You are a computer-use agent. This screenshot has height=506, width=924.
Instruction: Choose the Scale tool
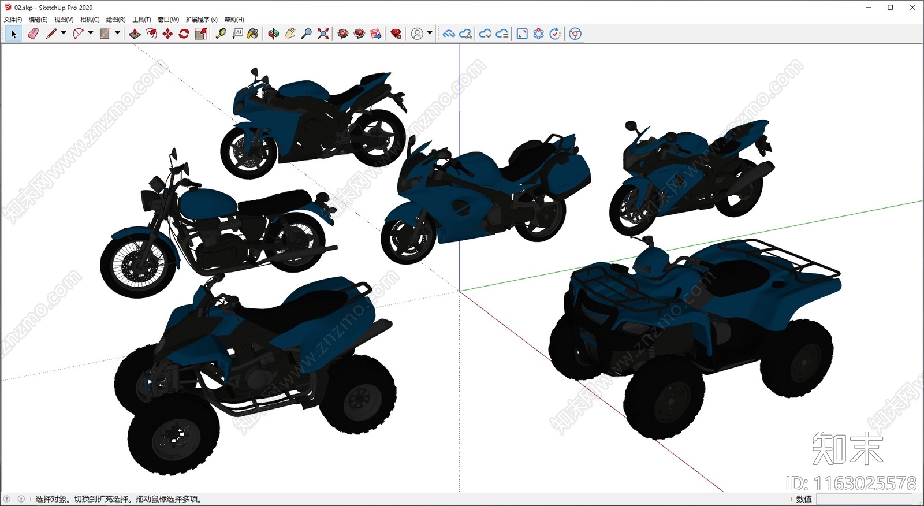[x=200, y=34]
